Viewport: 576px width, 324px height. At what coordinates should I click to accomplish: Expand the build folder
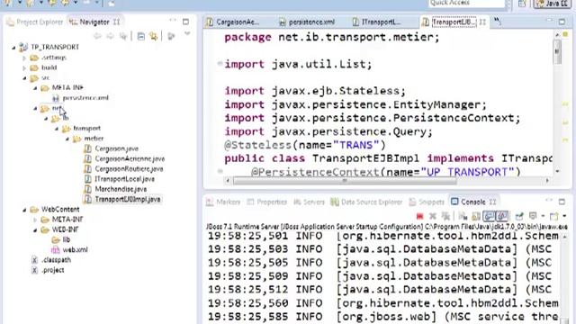(x=24, y=68)
